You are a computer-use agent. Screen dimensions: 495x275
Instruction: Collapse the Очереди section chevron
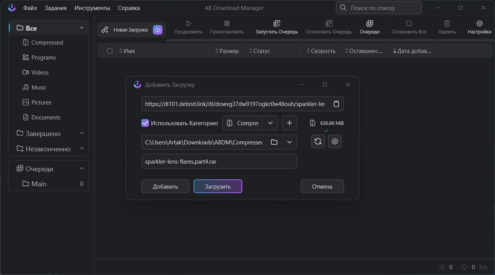pyautogui.click(x=81, y=169)
